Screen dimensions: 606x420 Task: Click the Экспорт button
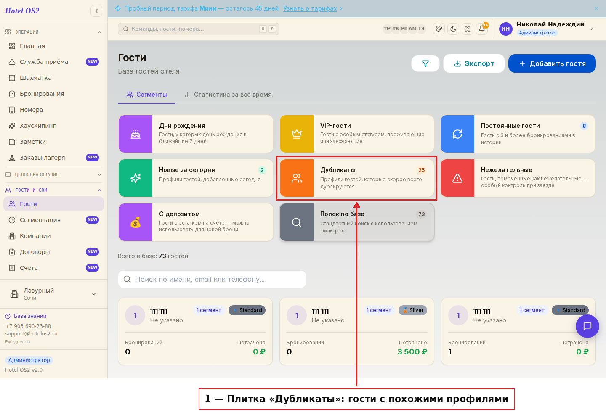pos(474,63)
